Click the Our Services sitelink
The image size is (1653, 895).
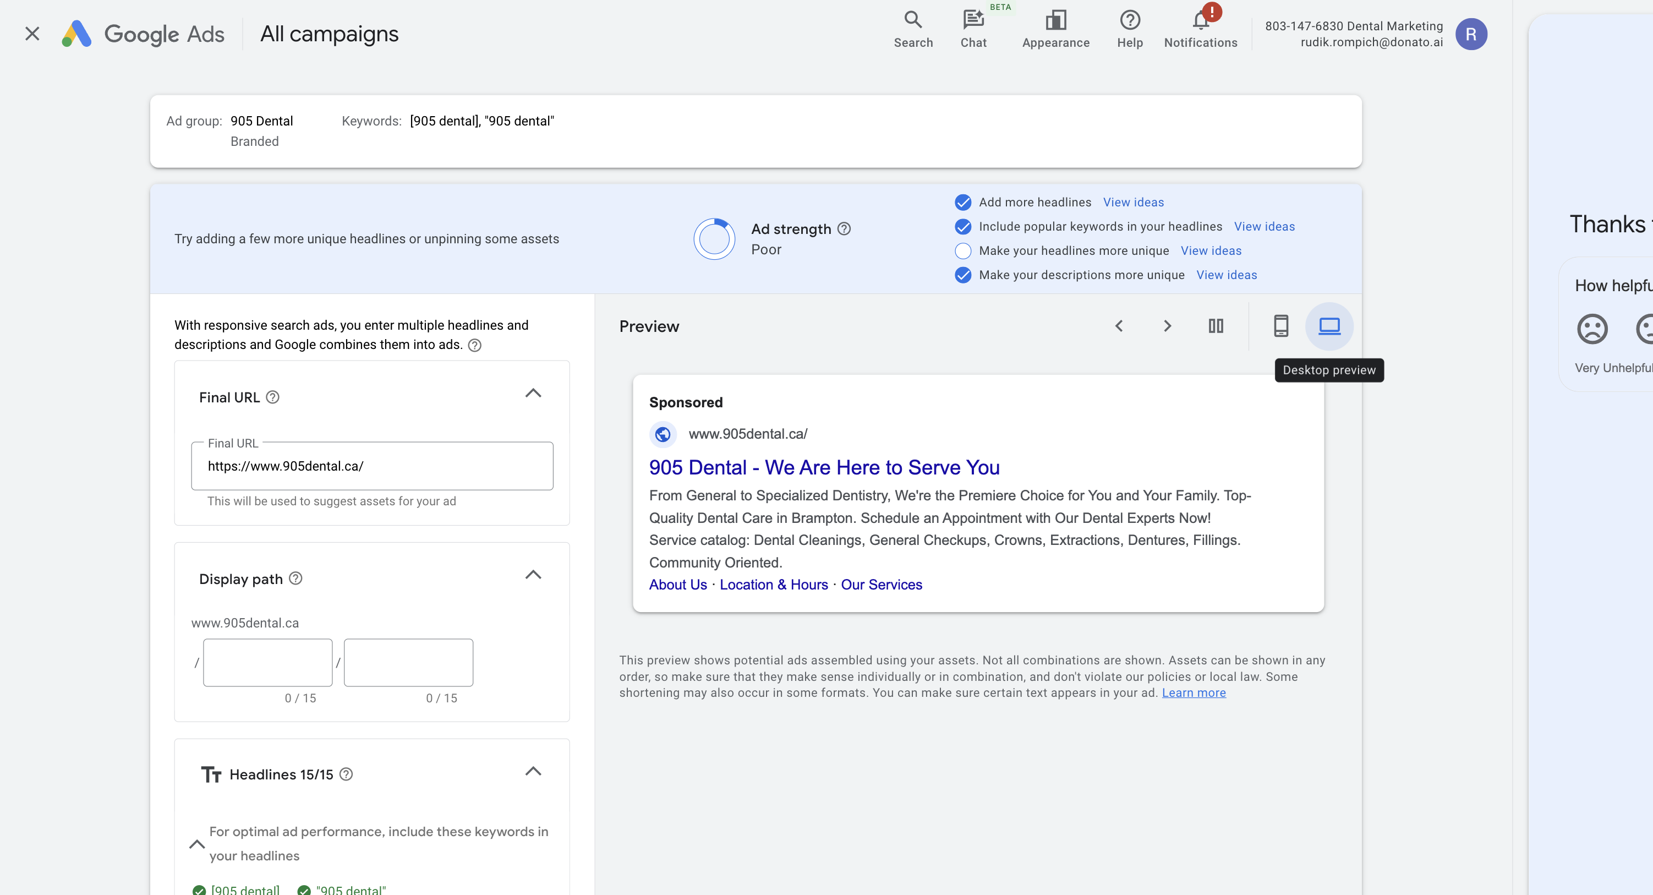[x=881, y=585]
